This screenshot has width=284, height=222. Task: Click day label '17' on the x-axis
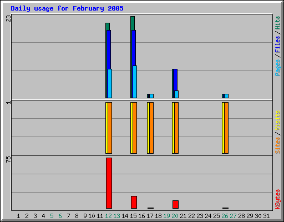tap(150, 216)
